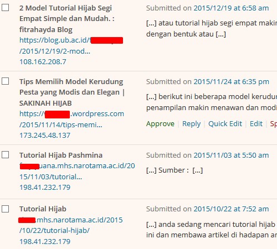Viewport: 277px width, 249px height.
Task: Tick checkbox for Tips Memilih Model Kerudung comment
Action: point(6,81)
